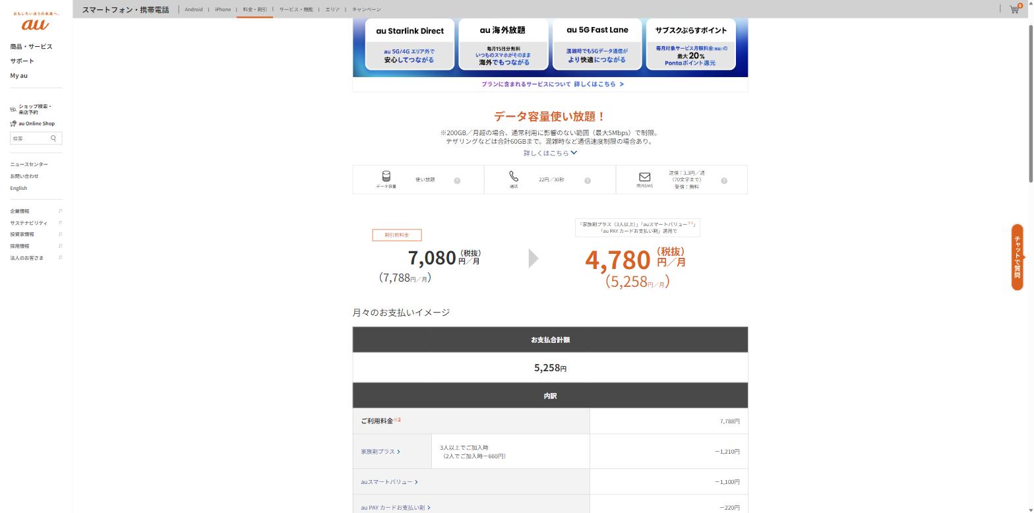The image size is (1034, 513).
Task: Click au 5G Fast Lane card
Action: click(597, 44)
